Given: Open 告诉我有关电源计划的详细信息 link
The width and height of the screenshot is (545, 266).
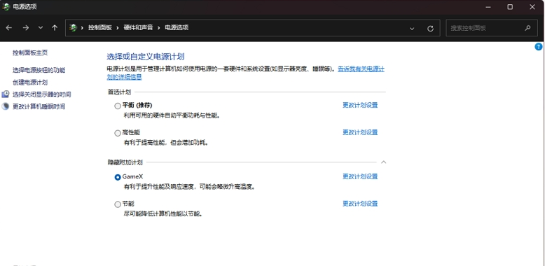Looking at the screenshot, I should tap(361, 69).
